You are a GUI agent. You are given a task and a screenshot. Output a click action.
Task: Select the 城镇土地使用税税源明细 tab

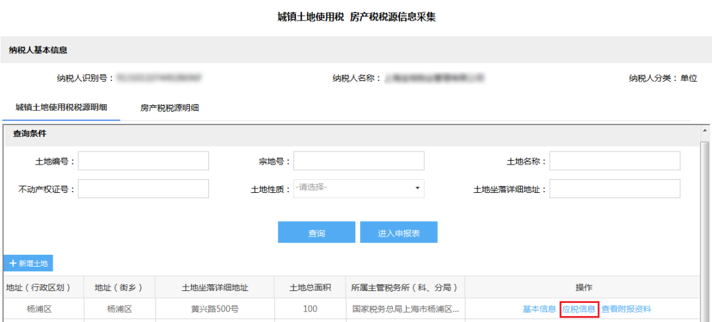pyautogui.click(x=61, y=107)
